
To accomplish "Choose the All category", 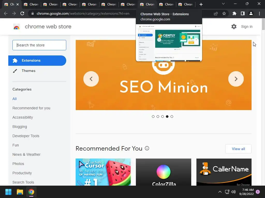I will tap(14, 99).
